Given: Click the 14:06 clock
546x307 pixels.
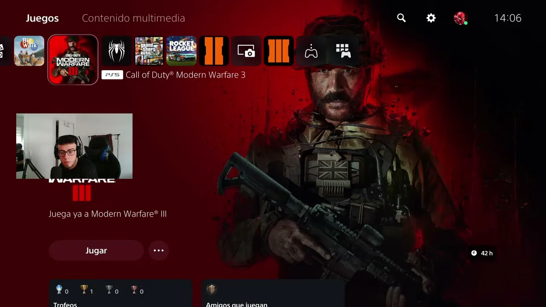Looking at the screenshot, I should pyautogui.click(x=508, y=18).
